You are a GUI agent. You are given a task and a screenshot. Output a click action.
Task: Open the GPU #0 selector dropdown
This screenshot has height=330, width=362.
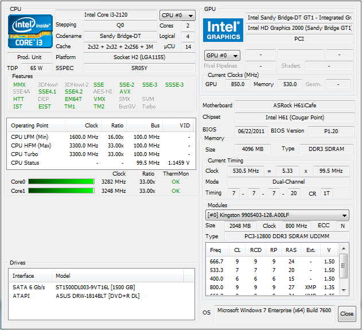coord(222,56)
